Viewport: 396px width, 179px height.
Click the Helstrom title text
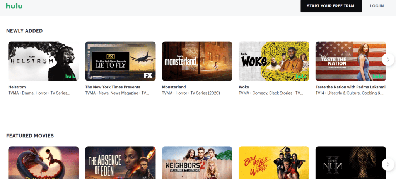17,87
